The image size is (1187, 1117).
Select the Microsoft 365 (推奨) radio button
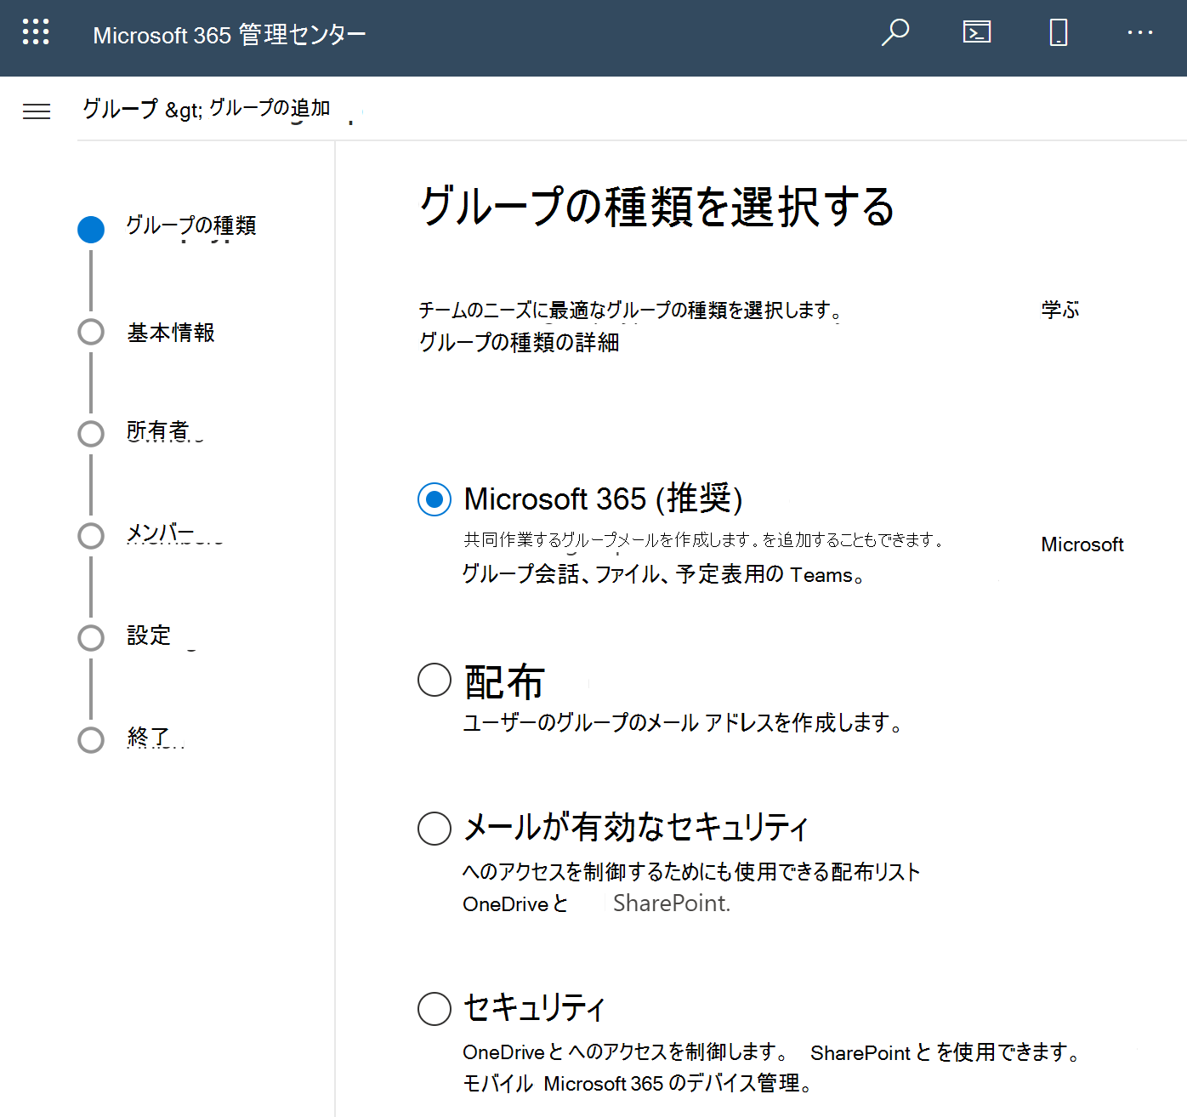[x=434, y=499]
